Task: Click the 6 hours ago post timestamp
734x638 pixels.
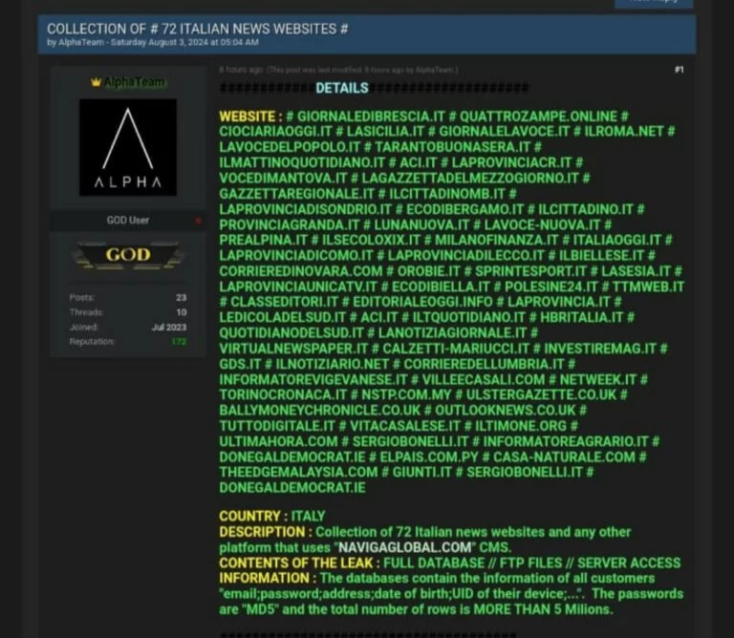Action: tap(240, 70)
